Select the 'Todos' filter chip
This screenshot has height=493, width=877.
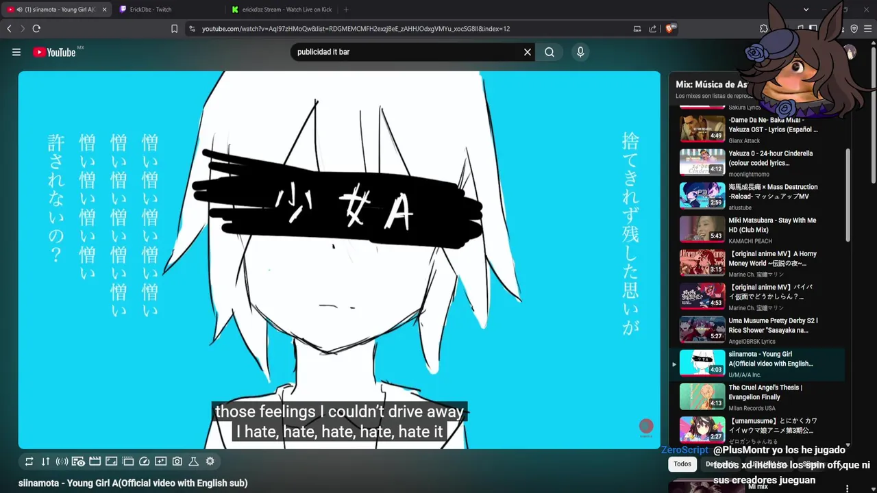pos(682,464)
